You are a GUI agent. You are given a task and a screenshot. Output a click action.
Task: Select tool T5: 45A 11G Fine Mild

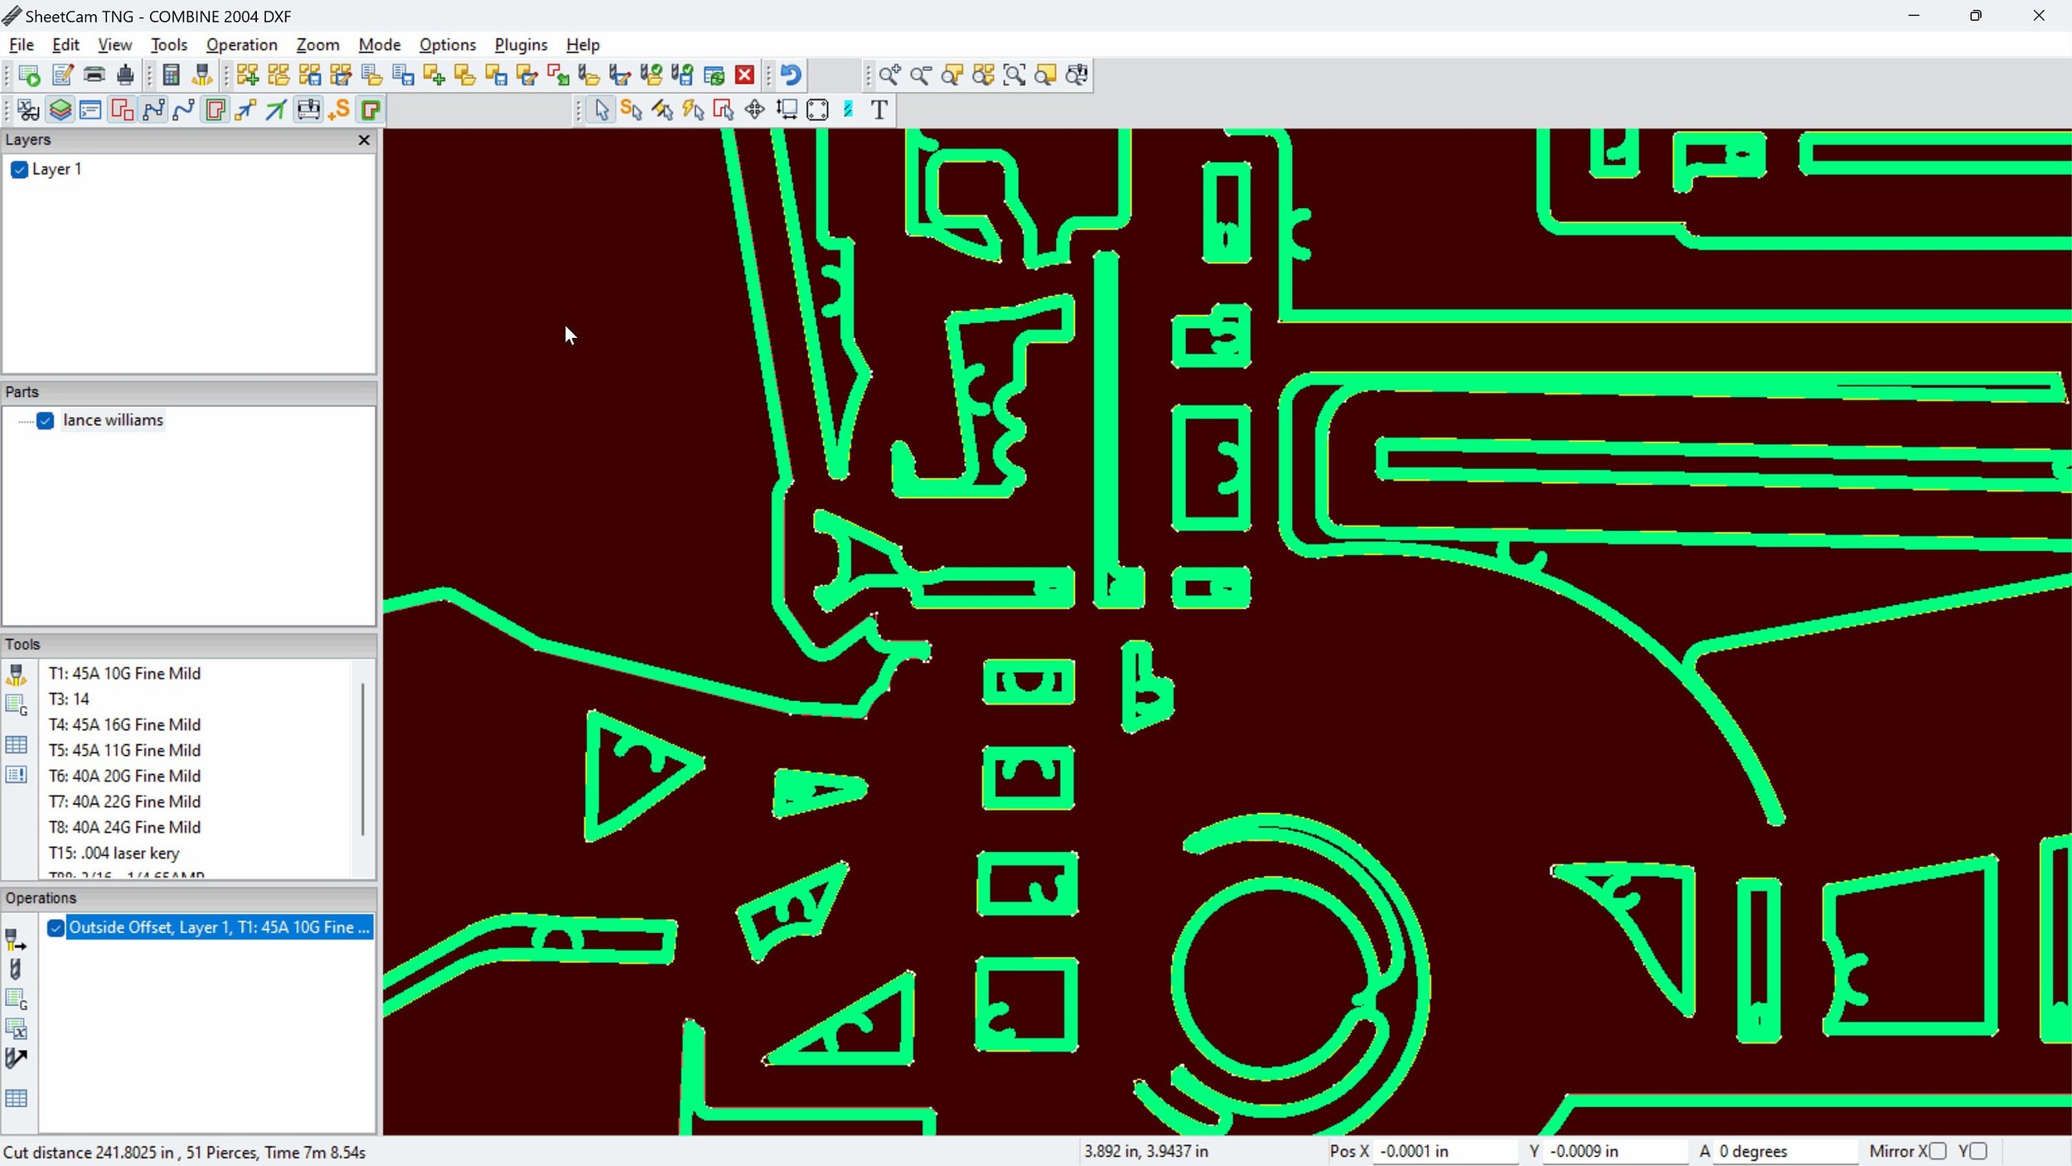tap(124, 751)
